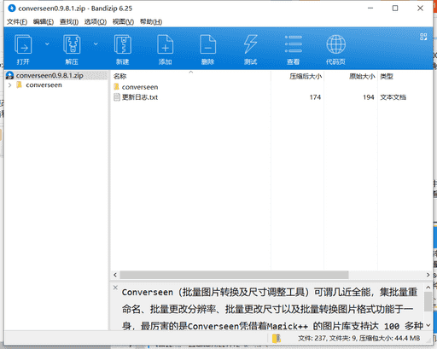Click the file list scroll left arrow
The width and height of the screenshot is (437, 349).
pos(115,275)
